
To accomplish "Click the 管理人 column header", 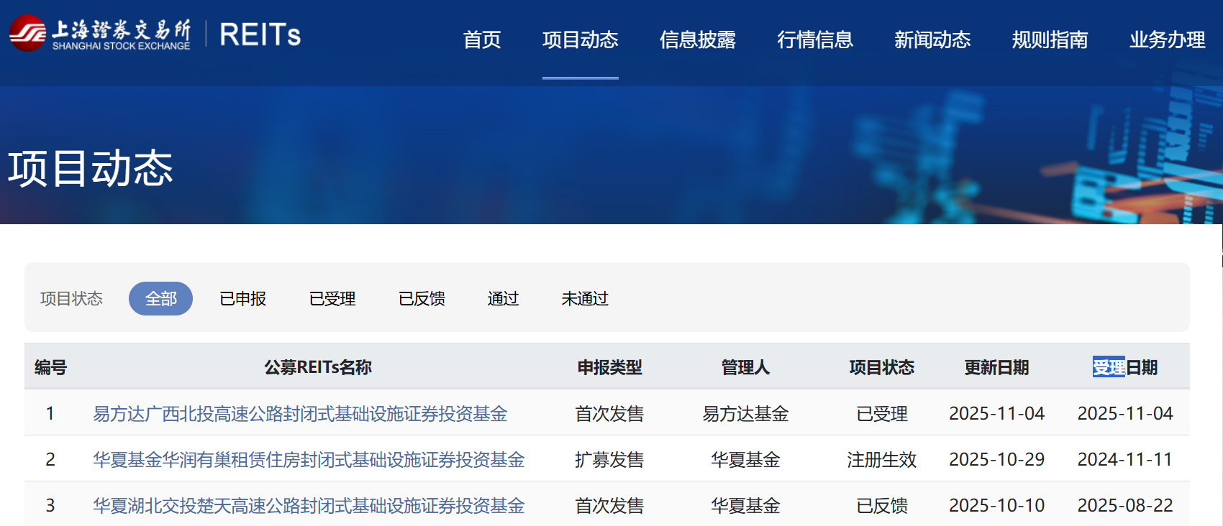I will coord(745,367).
